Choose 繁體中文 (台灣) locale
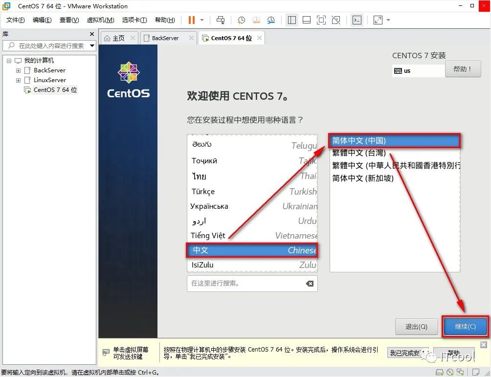 click(395, 153)
